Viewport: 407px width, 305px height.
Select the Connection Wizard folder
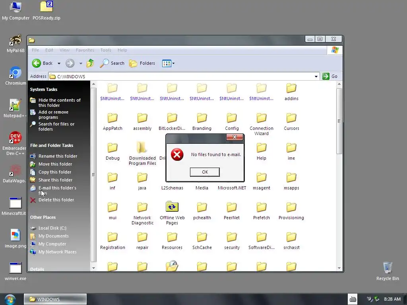pyautogui.click(x=262, y=124)
